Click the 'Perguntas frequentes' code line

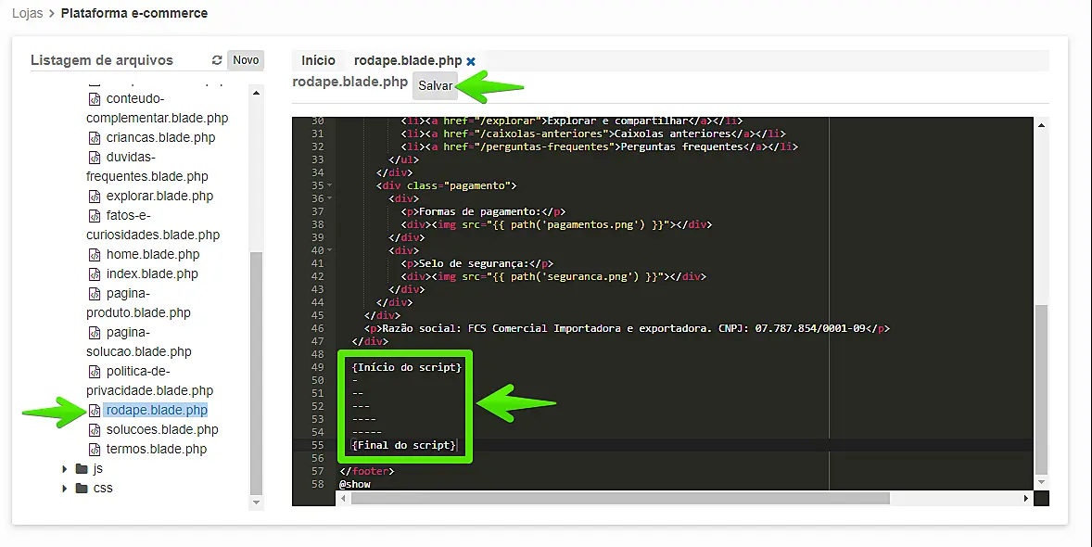coord(599,147)
